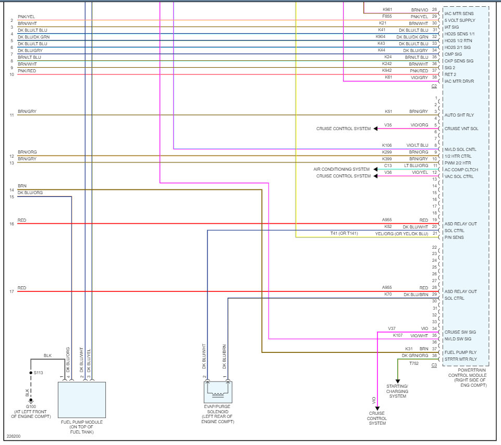This screenshot has width=501, height=445.
Task: Click the arrow pointing to Starting/Charging System
Action: tap(398, 381)
